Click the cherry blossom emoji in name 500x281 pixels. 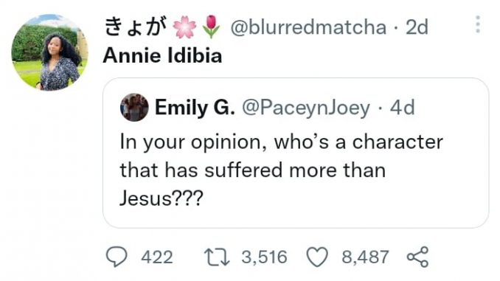tap(184, 27)
